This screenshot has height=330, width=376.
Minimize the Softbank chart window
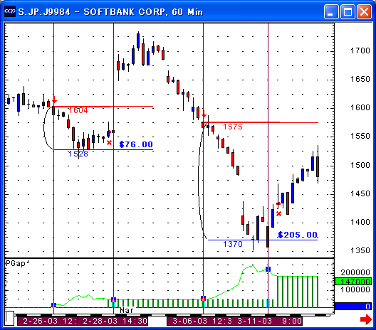tap(331, 11)
